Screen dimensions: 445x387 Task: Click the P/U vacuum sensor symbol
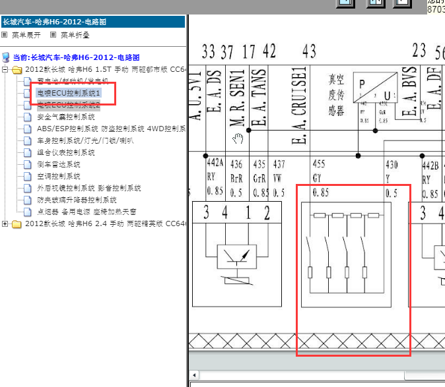pyautogui.click(x=375, y=87)
